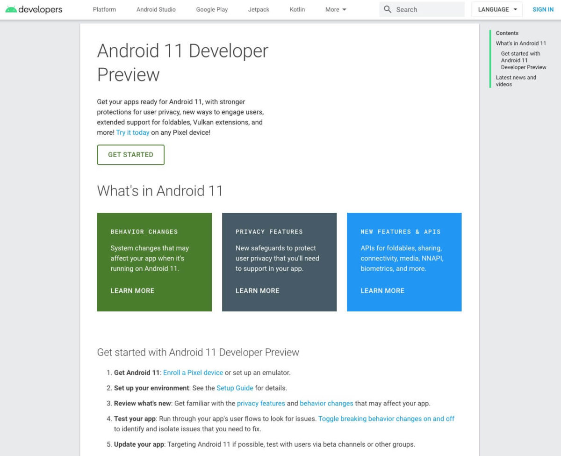Click the Setup Guide link
This screenshot has width=561, height=456.
pyautogui.click(x=235, y=388)
